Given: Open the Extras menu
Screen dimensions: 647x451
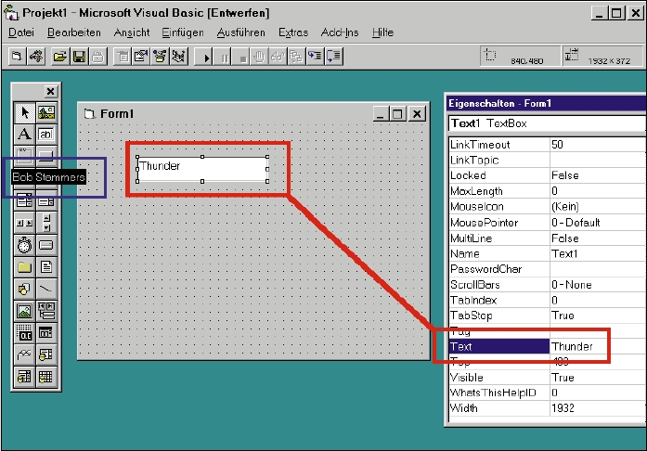Looking at the screenshot, I should 293,32.
